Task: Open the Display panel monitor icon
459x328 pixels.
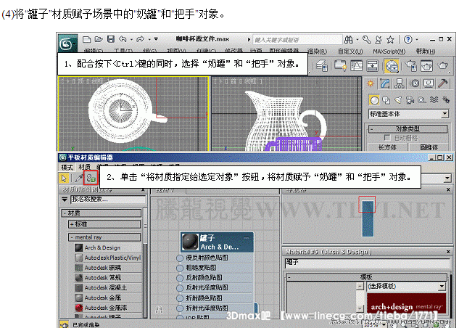Action: 429,83
